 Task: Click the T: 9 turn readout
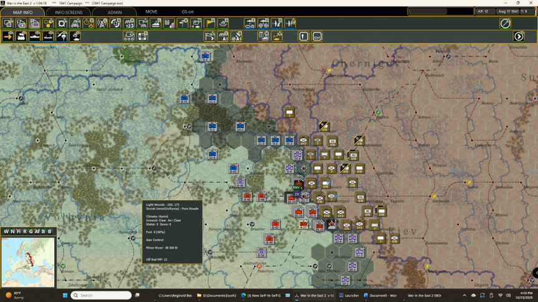coord(527,11)
